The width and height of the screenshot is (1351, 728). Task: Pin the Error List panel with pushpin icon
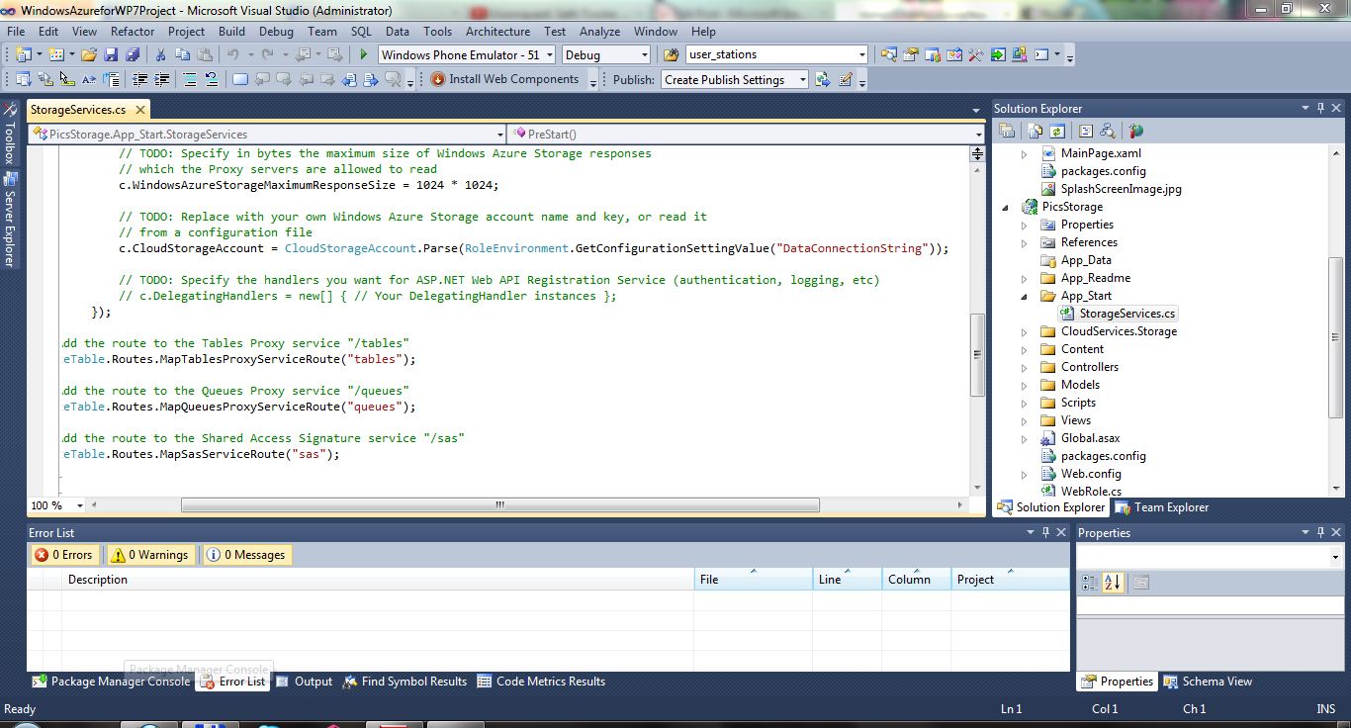1046,533
